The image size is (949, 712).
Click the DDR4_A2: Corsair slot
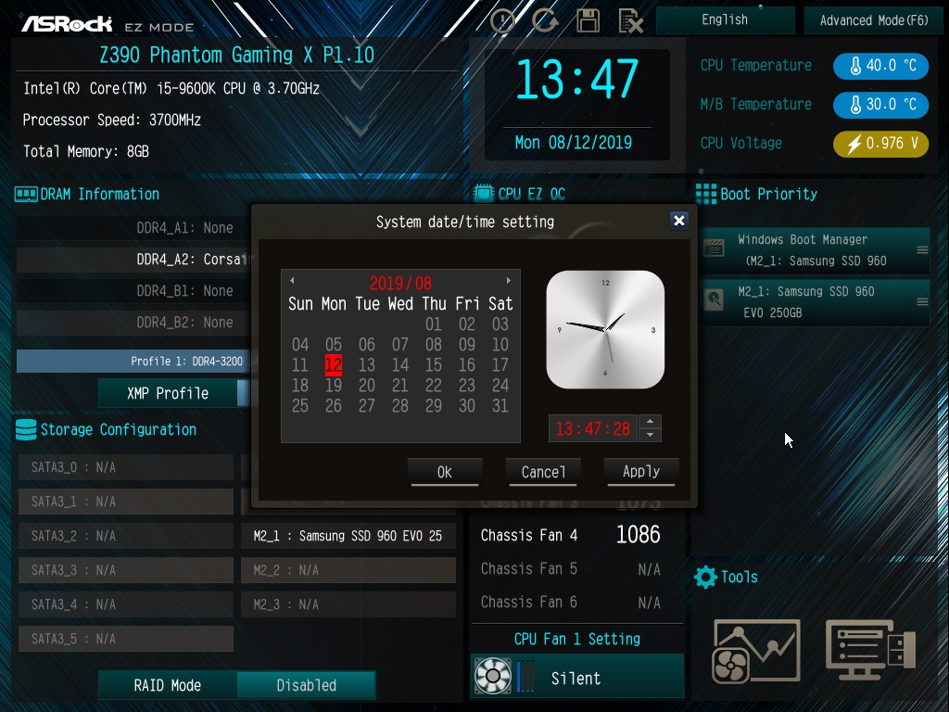(133, 260)
